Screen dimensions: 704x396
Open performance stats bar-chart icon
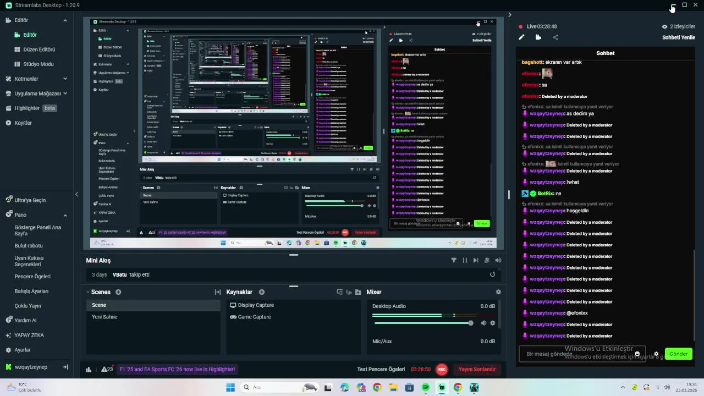pyautogui.click(x=89, y=370)
